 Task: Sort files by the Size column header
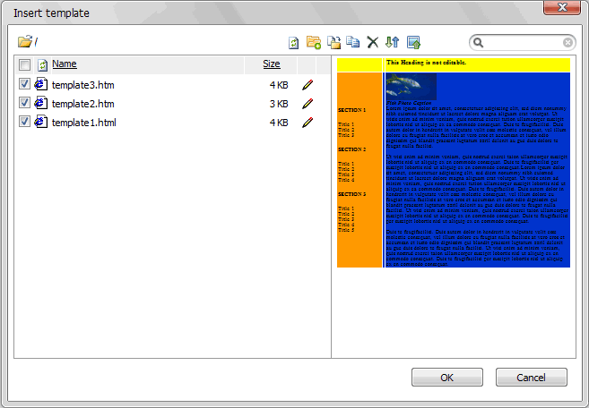(271, 64)
